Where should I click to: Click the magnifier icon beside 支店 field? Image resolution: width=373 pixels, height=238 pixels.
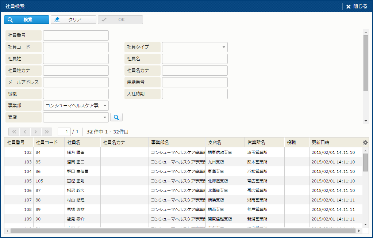click(116, 117)
